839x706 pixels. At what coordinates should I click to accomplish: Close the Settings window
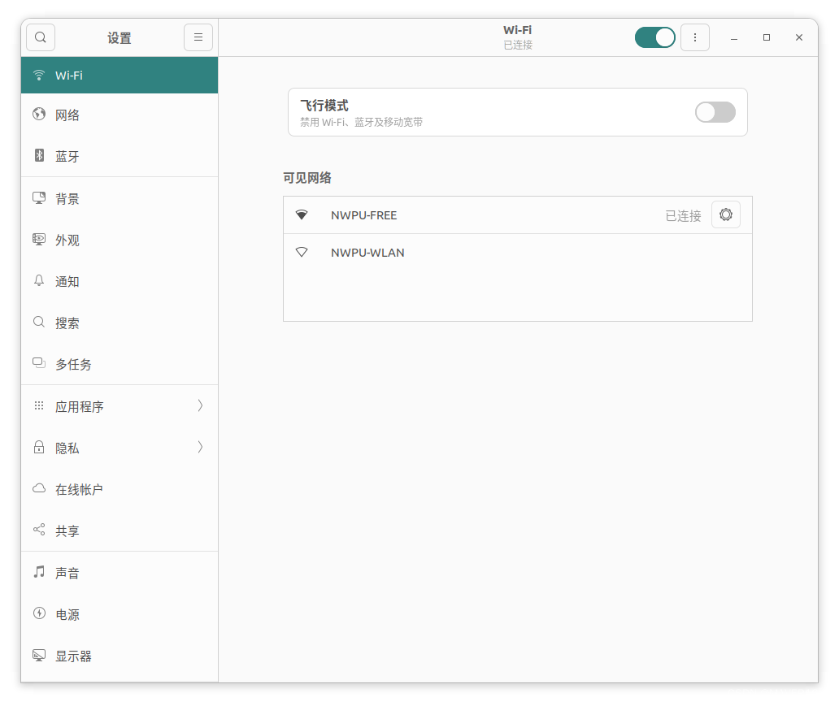coord(799,37)
